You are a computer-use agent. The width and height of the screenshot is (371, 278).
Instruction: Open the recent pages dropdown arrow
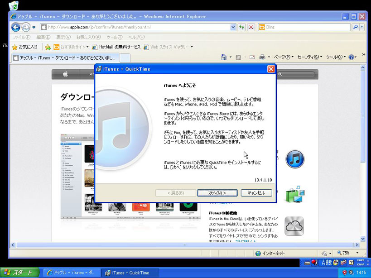click(34, 28)
